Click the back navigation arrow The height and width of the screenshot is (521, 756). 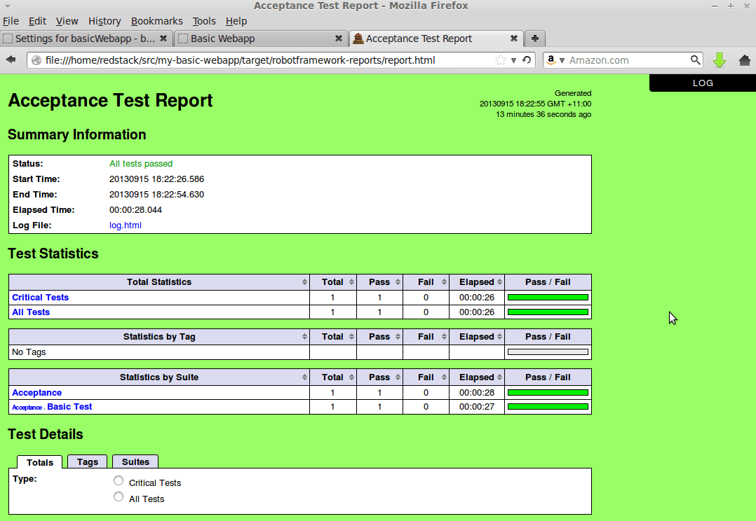click(x=10, y=60)
